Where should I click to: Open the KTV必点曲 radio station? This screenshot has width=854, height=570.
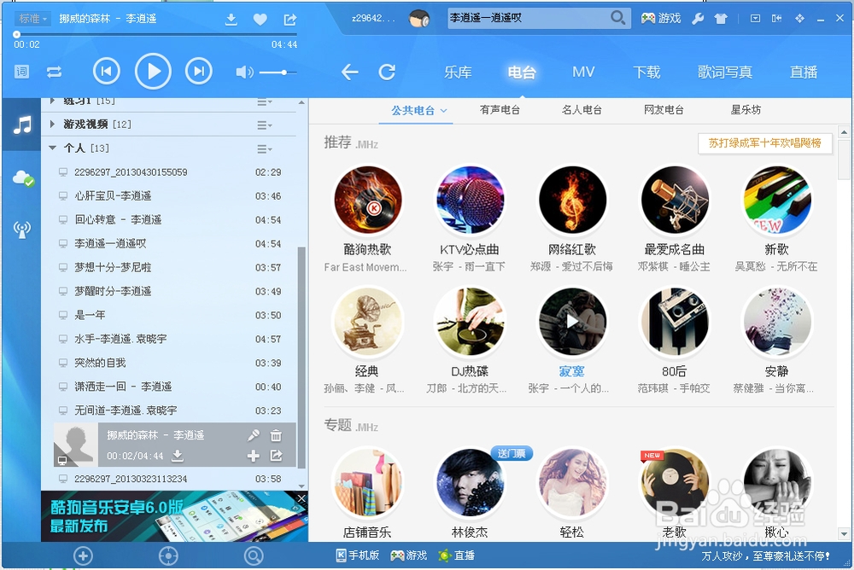[470, 200]
